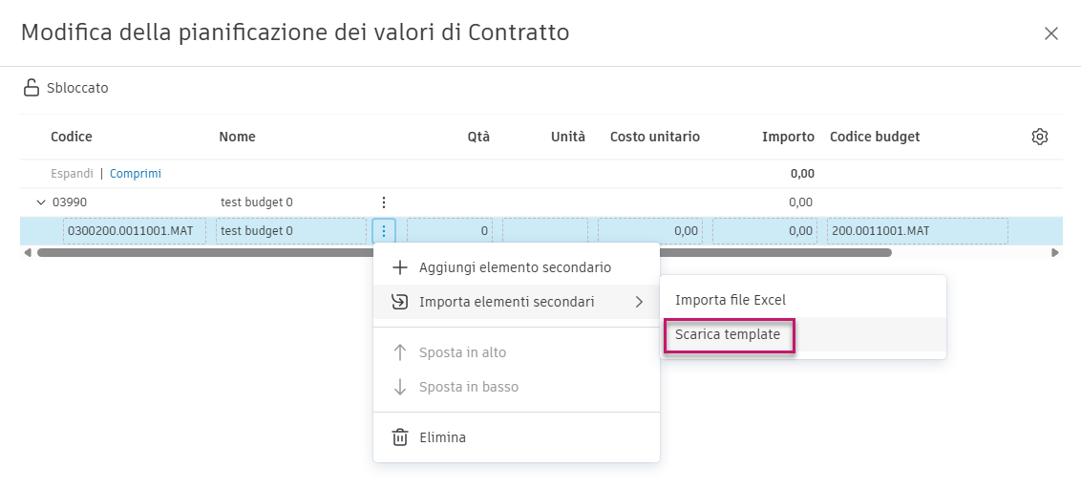Expand the Importa elementi secondari submenu arrow
This screenshot has width=1081, height=489.
(x=639, y=302)
